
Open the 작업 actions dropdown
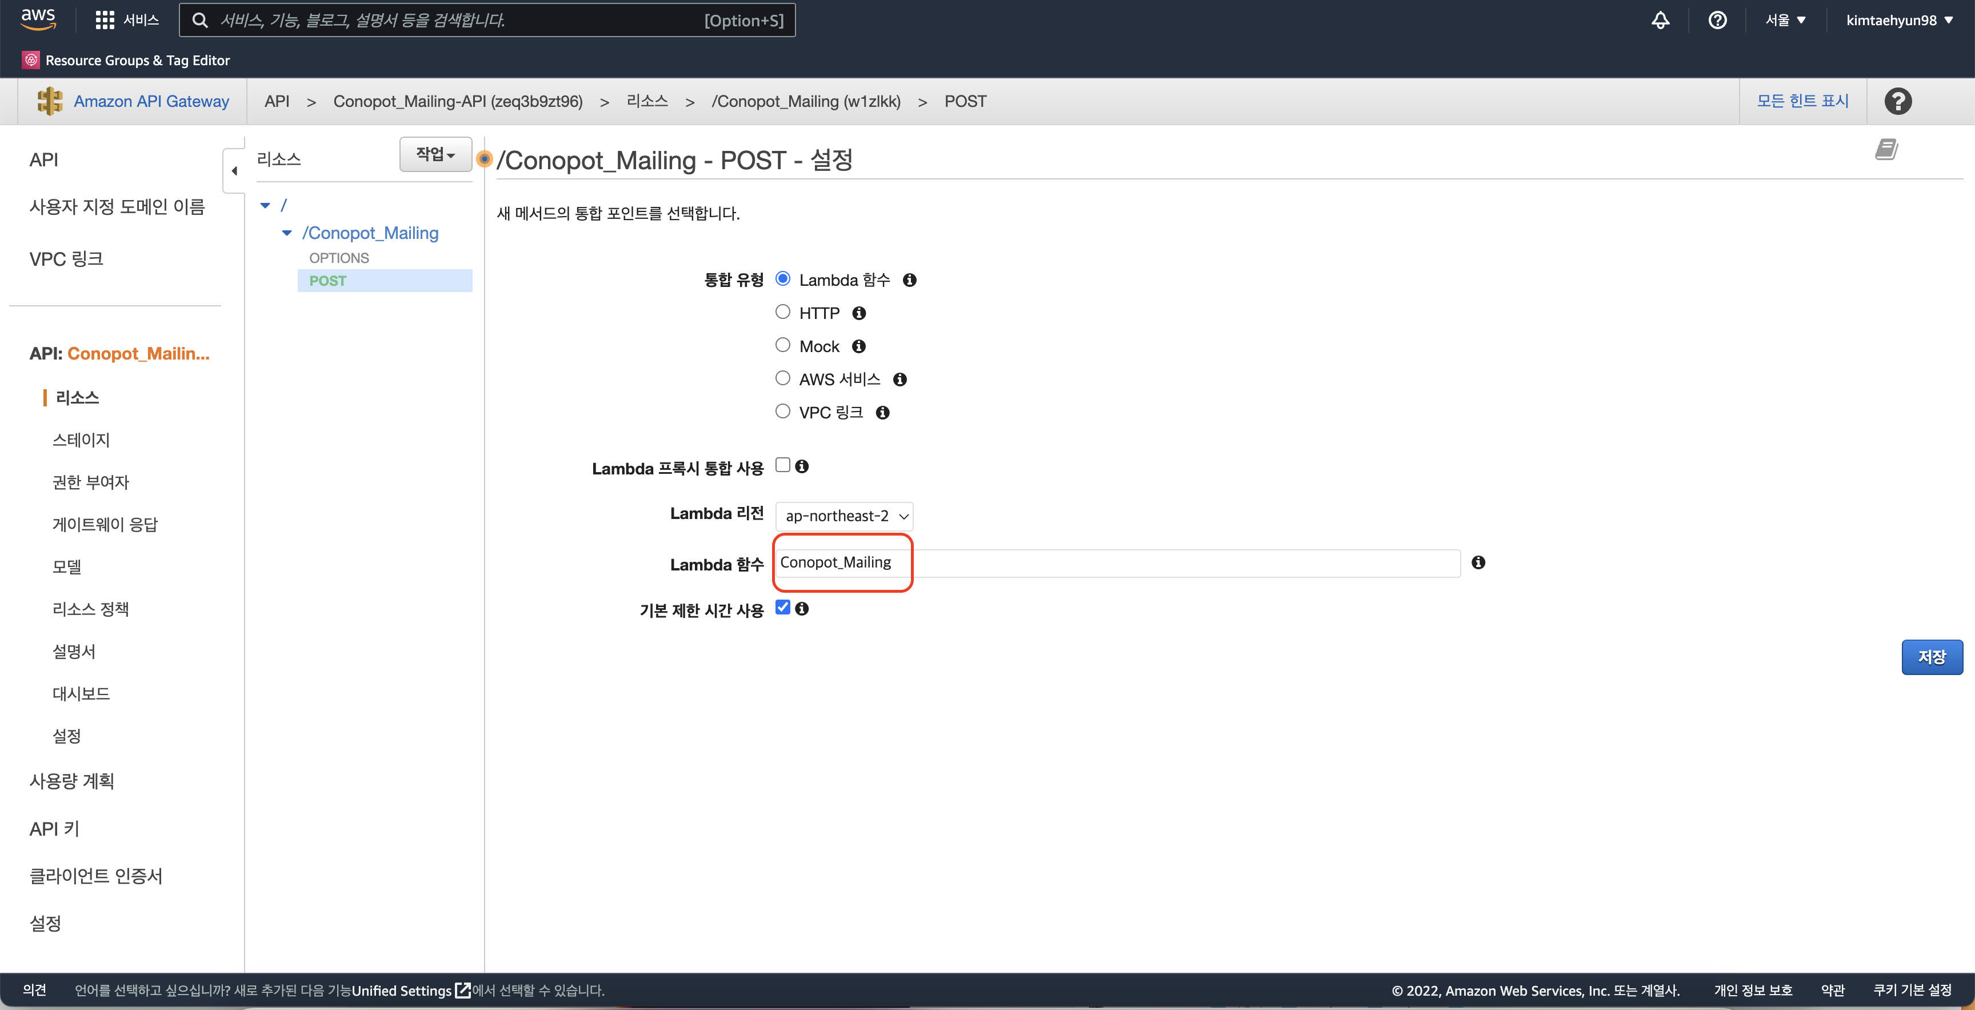[x=435, y=154]
